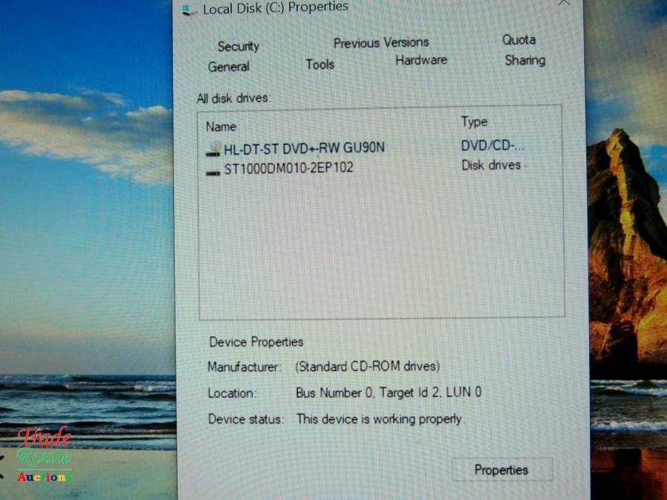667x500 pixels.
Task: Click the drive icon in the title bar
Action: coord(190,10)
